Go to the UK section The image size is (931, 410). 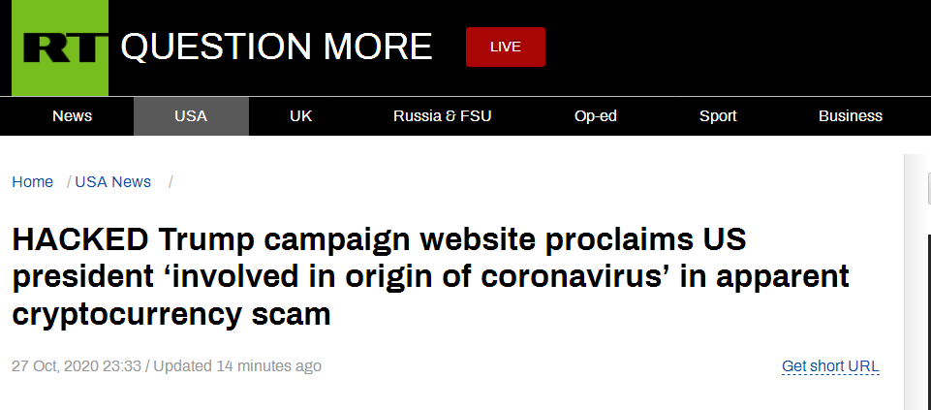point(301,116)
